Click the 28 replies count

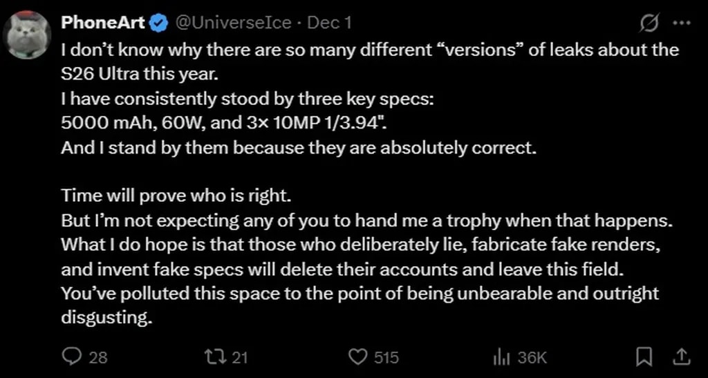coord(98,357)
